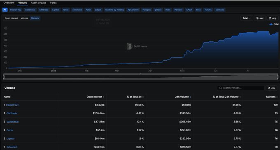The width and height of the screenshot is (280, 150).
Task: Go to the Forex tab
Action: point(53,3)
